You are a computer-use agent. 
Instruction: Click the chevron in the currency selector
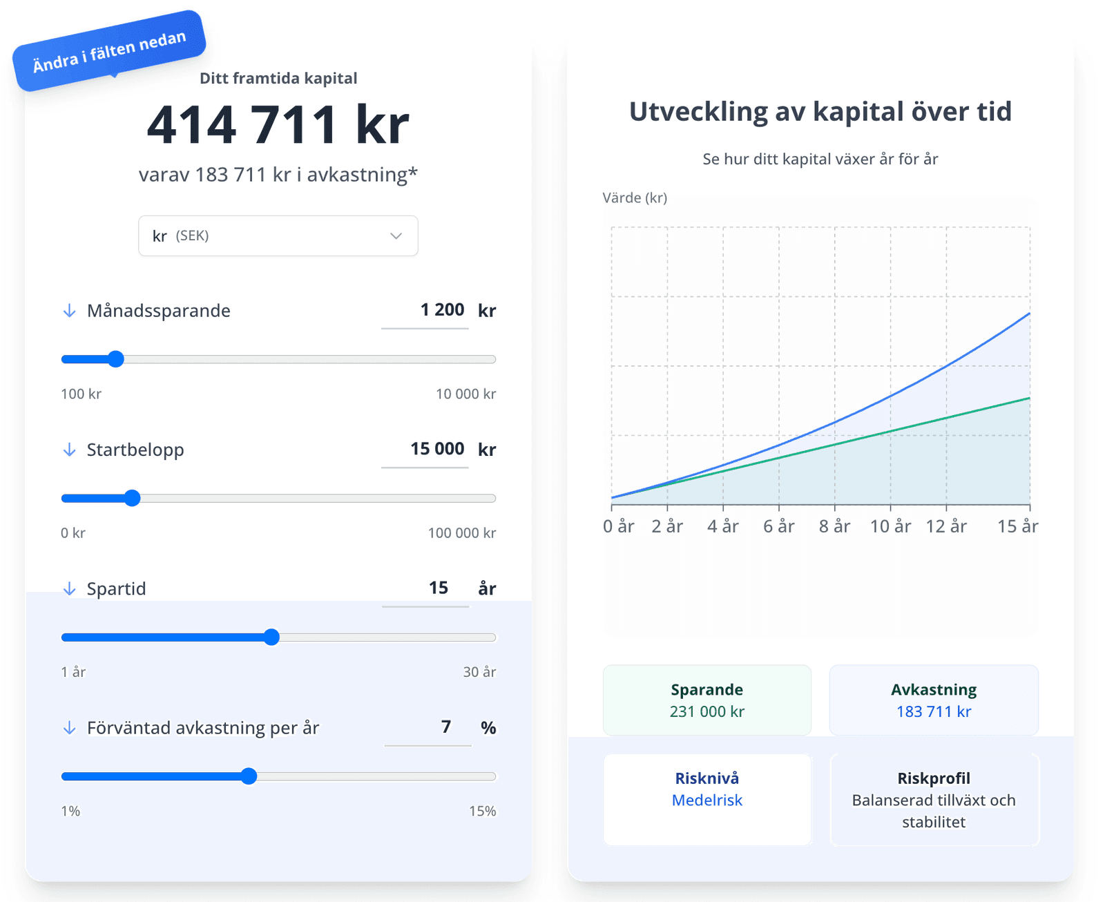(396, 236)
